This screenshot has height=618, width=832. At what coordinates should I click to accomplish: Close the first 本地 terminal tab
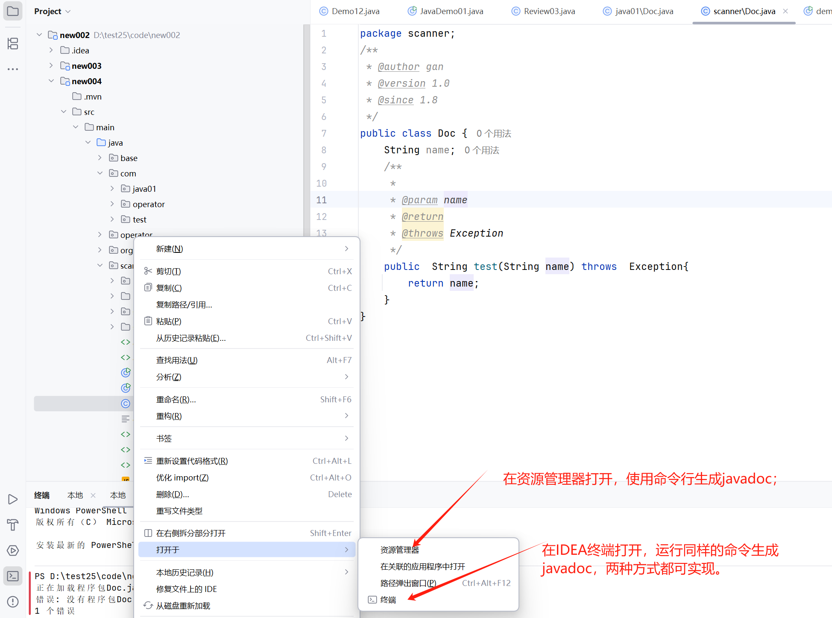(x=93, y=495)
